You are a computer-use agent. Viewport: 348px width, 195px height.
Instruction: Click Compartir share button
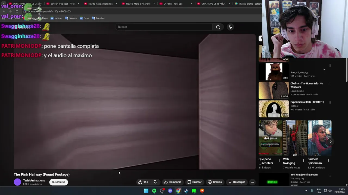coord(172,182)
